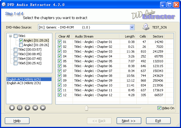Image resolution: width=181 pixels, height=128 pixels.
Task: Open the DVD-Video Source dropdown arrow
Action: (x=132, y=27)
